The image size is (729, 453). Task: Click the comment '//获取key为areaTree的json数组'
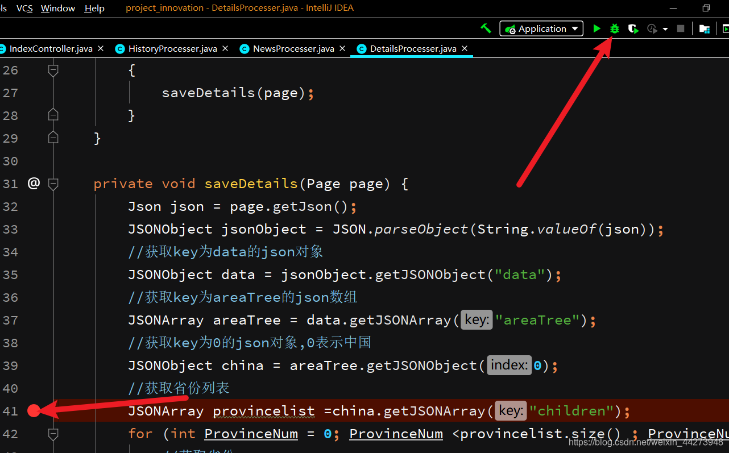coord(243,297)
